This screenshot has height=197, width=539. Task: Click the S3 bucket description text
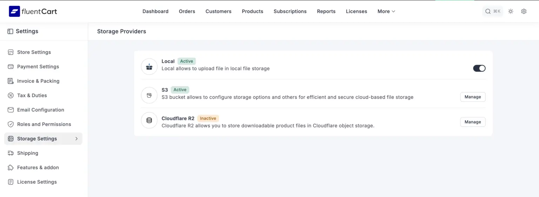287,97
